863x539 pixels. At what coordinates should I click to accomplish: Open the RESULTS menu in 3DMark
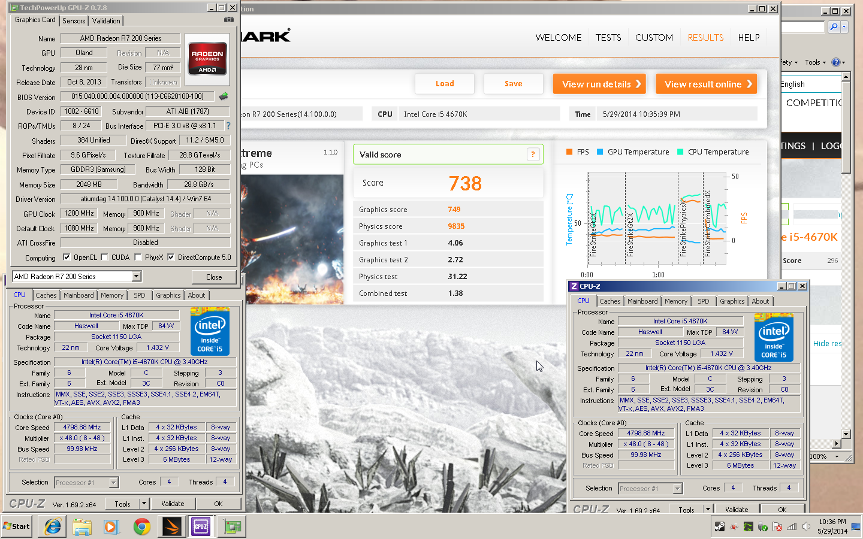(x=705, y=37)
